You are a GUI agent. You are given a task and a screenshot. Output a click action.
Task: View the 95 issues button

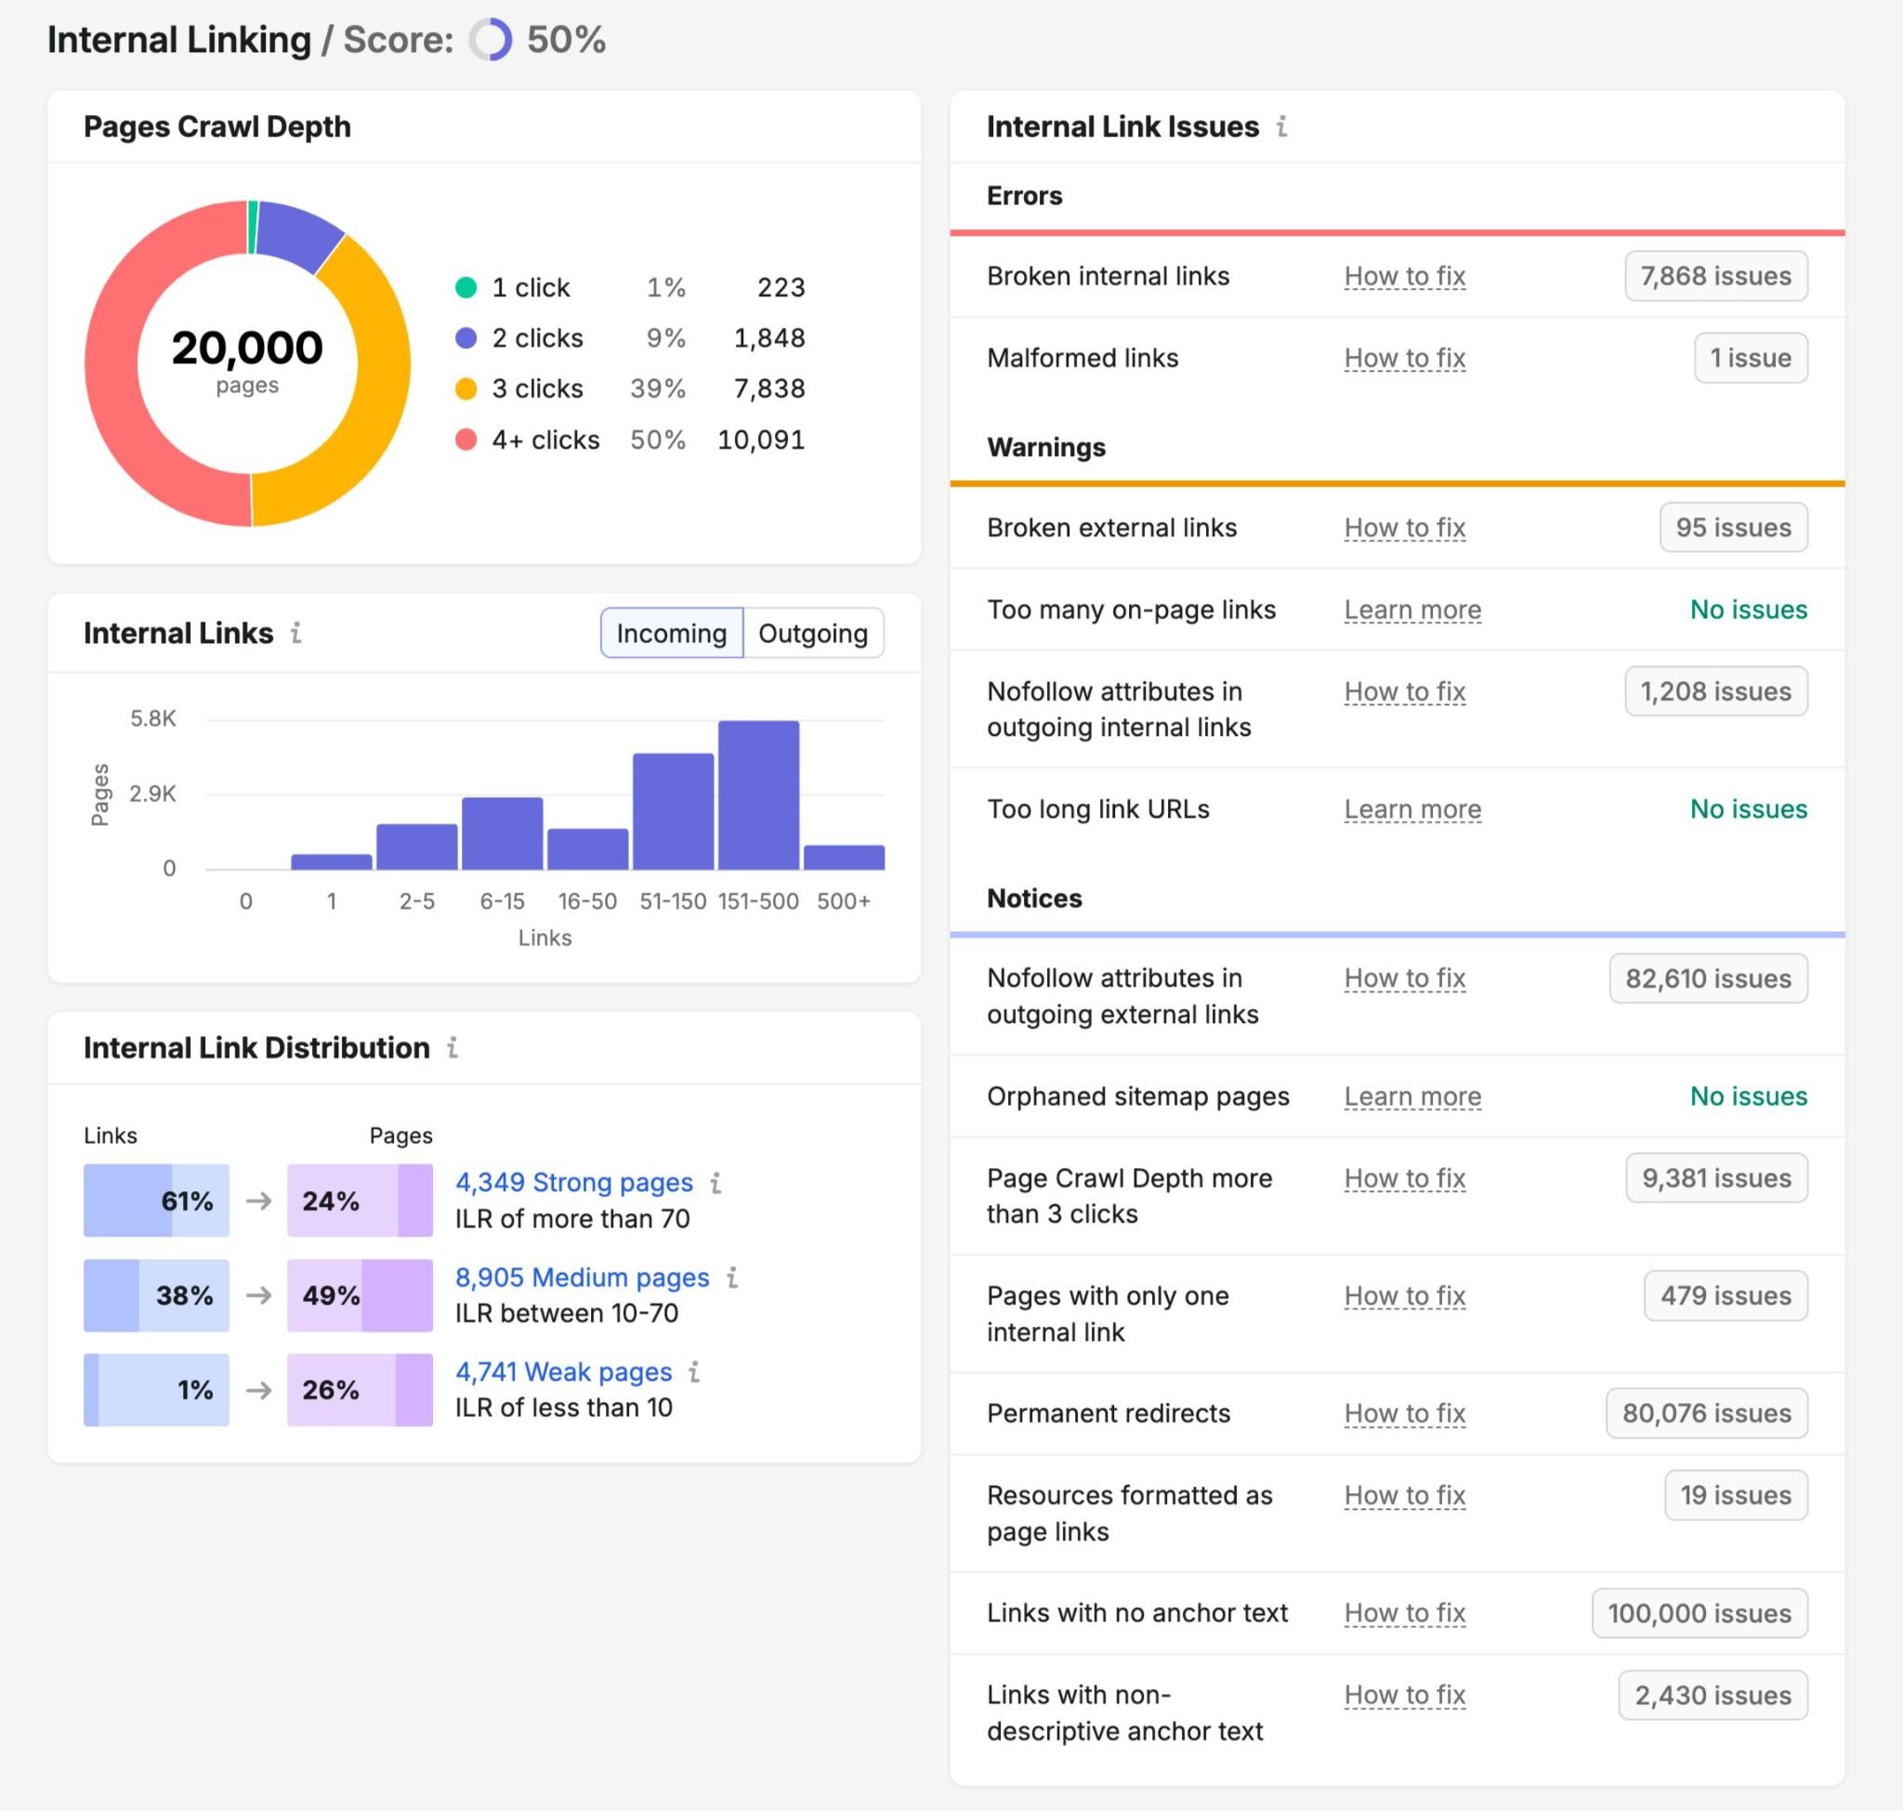1733,528
